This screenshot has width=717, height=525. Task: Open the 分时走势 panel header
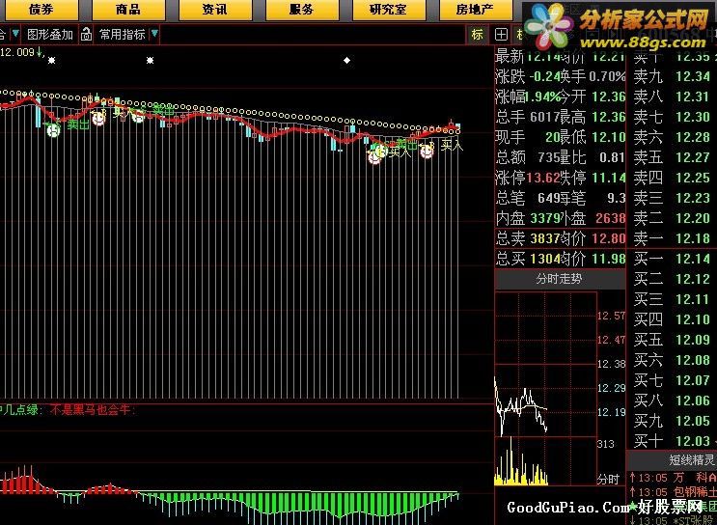[x=560, y=279]
